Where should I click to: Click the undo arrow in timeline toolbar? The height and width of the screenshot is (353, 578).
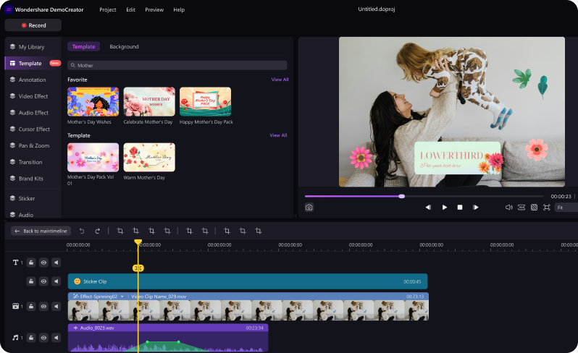pyautogui.click(x=82, y=231)
